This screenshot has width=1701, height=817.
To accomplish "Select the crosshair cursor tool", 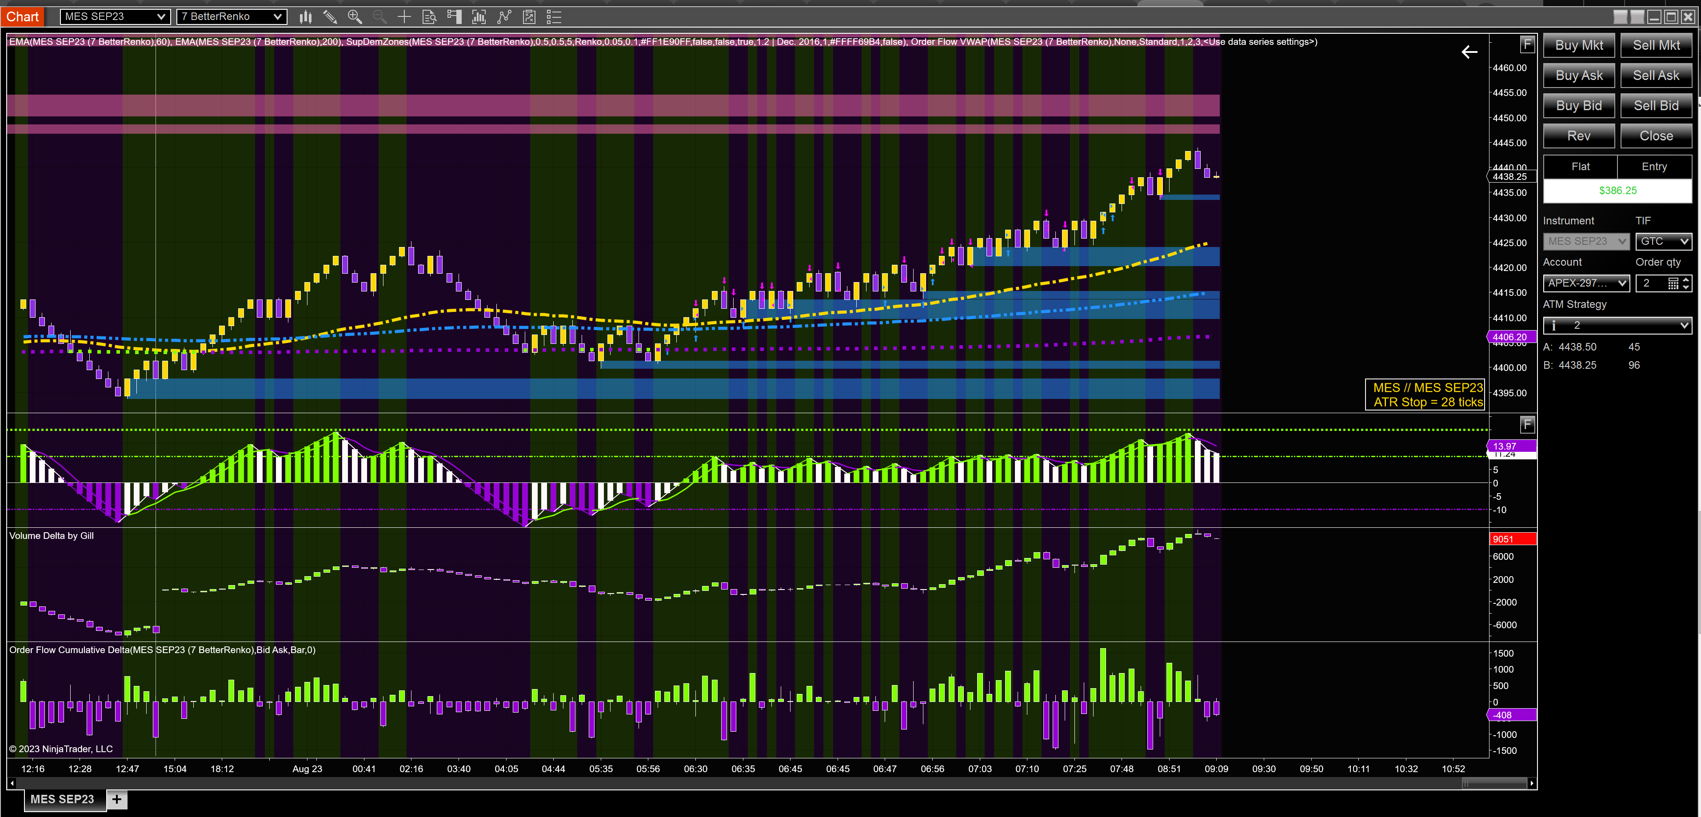I will [x=404, y=17].
